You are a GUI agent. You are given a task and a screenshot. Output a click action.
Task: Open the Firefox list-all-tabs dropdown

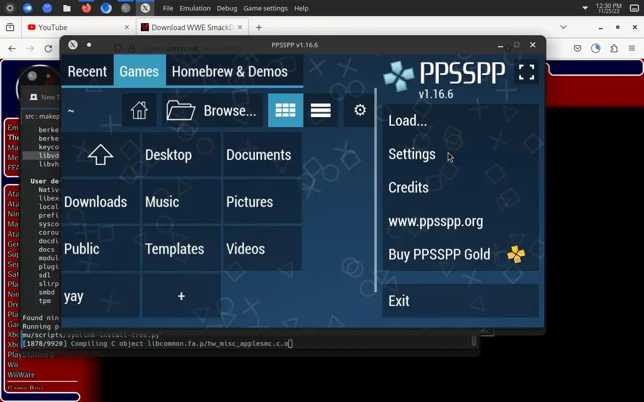(x=563, y=27)
